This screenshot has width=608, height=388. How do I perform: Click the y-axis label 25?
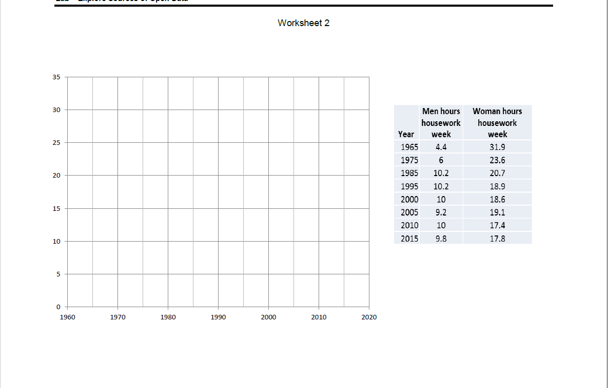coord(56,143)
